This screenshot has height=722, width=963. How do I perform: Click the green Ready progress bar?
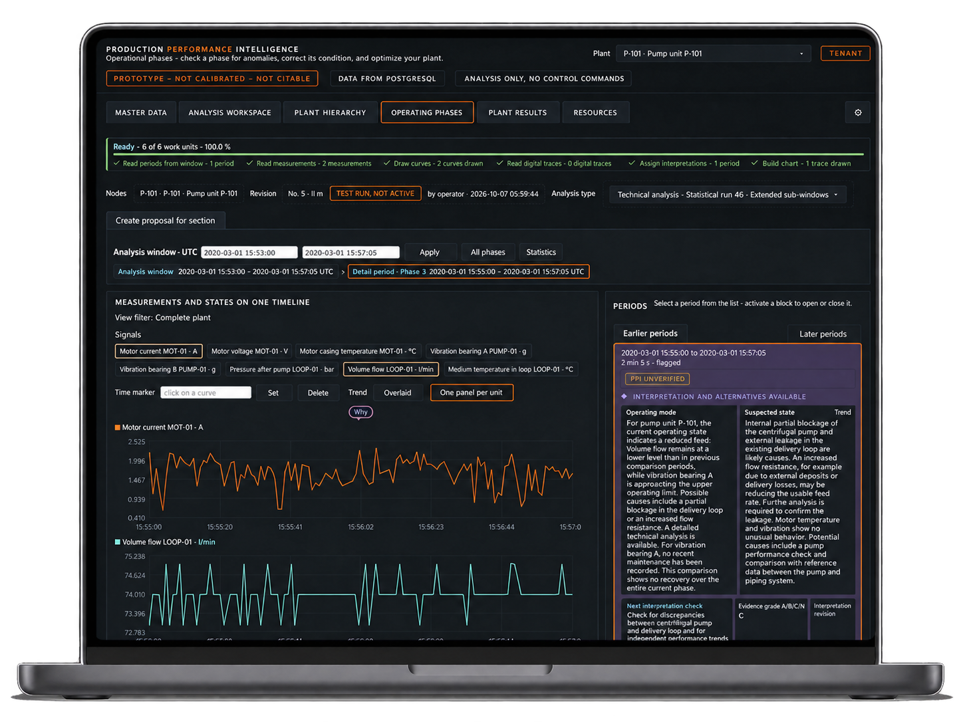[x=488, y=154]
